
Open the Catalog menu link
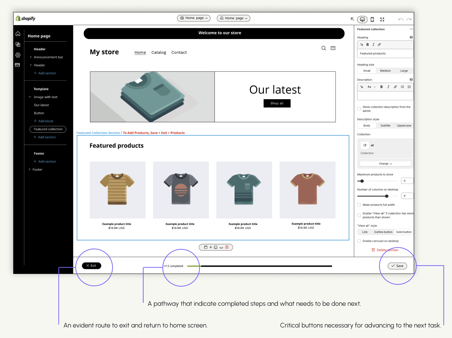click(159, 52)
